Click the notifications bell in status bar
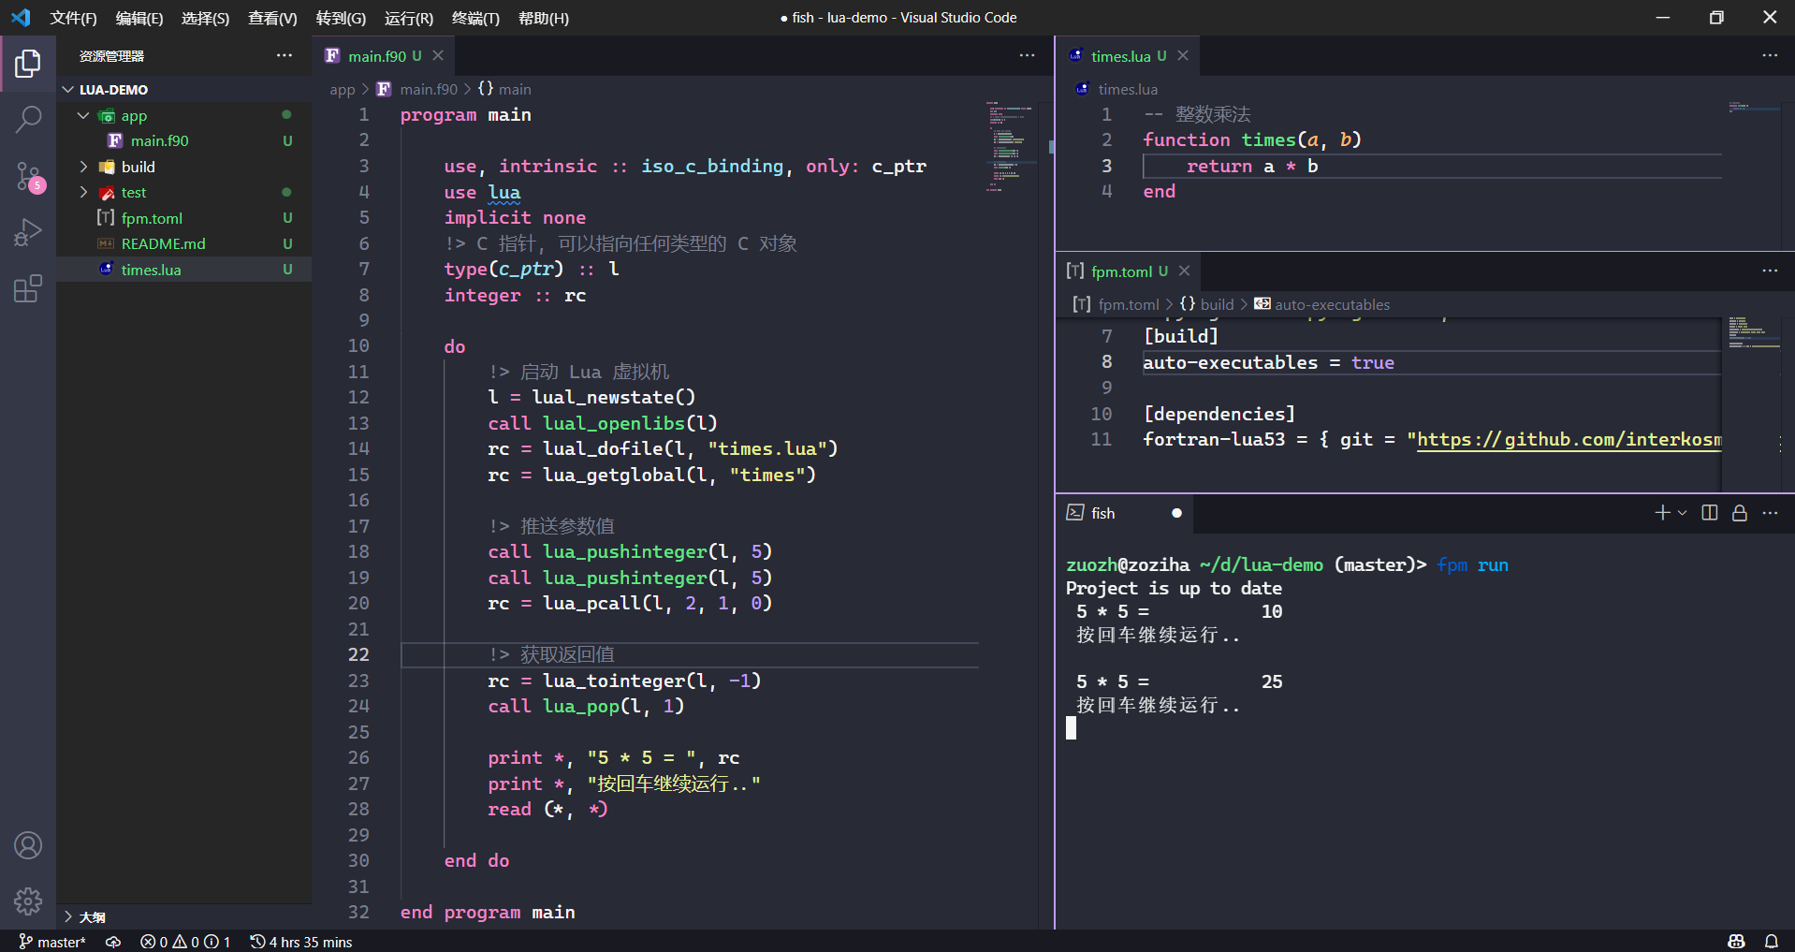 coord(1772,942)
